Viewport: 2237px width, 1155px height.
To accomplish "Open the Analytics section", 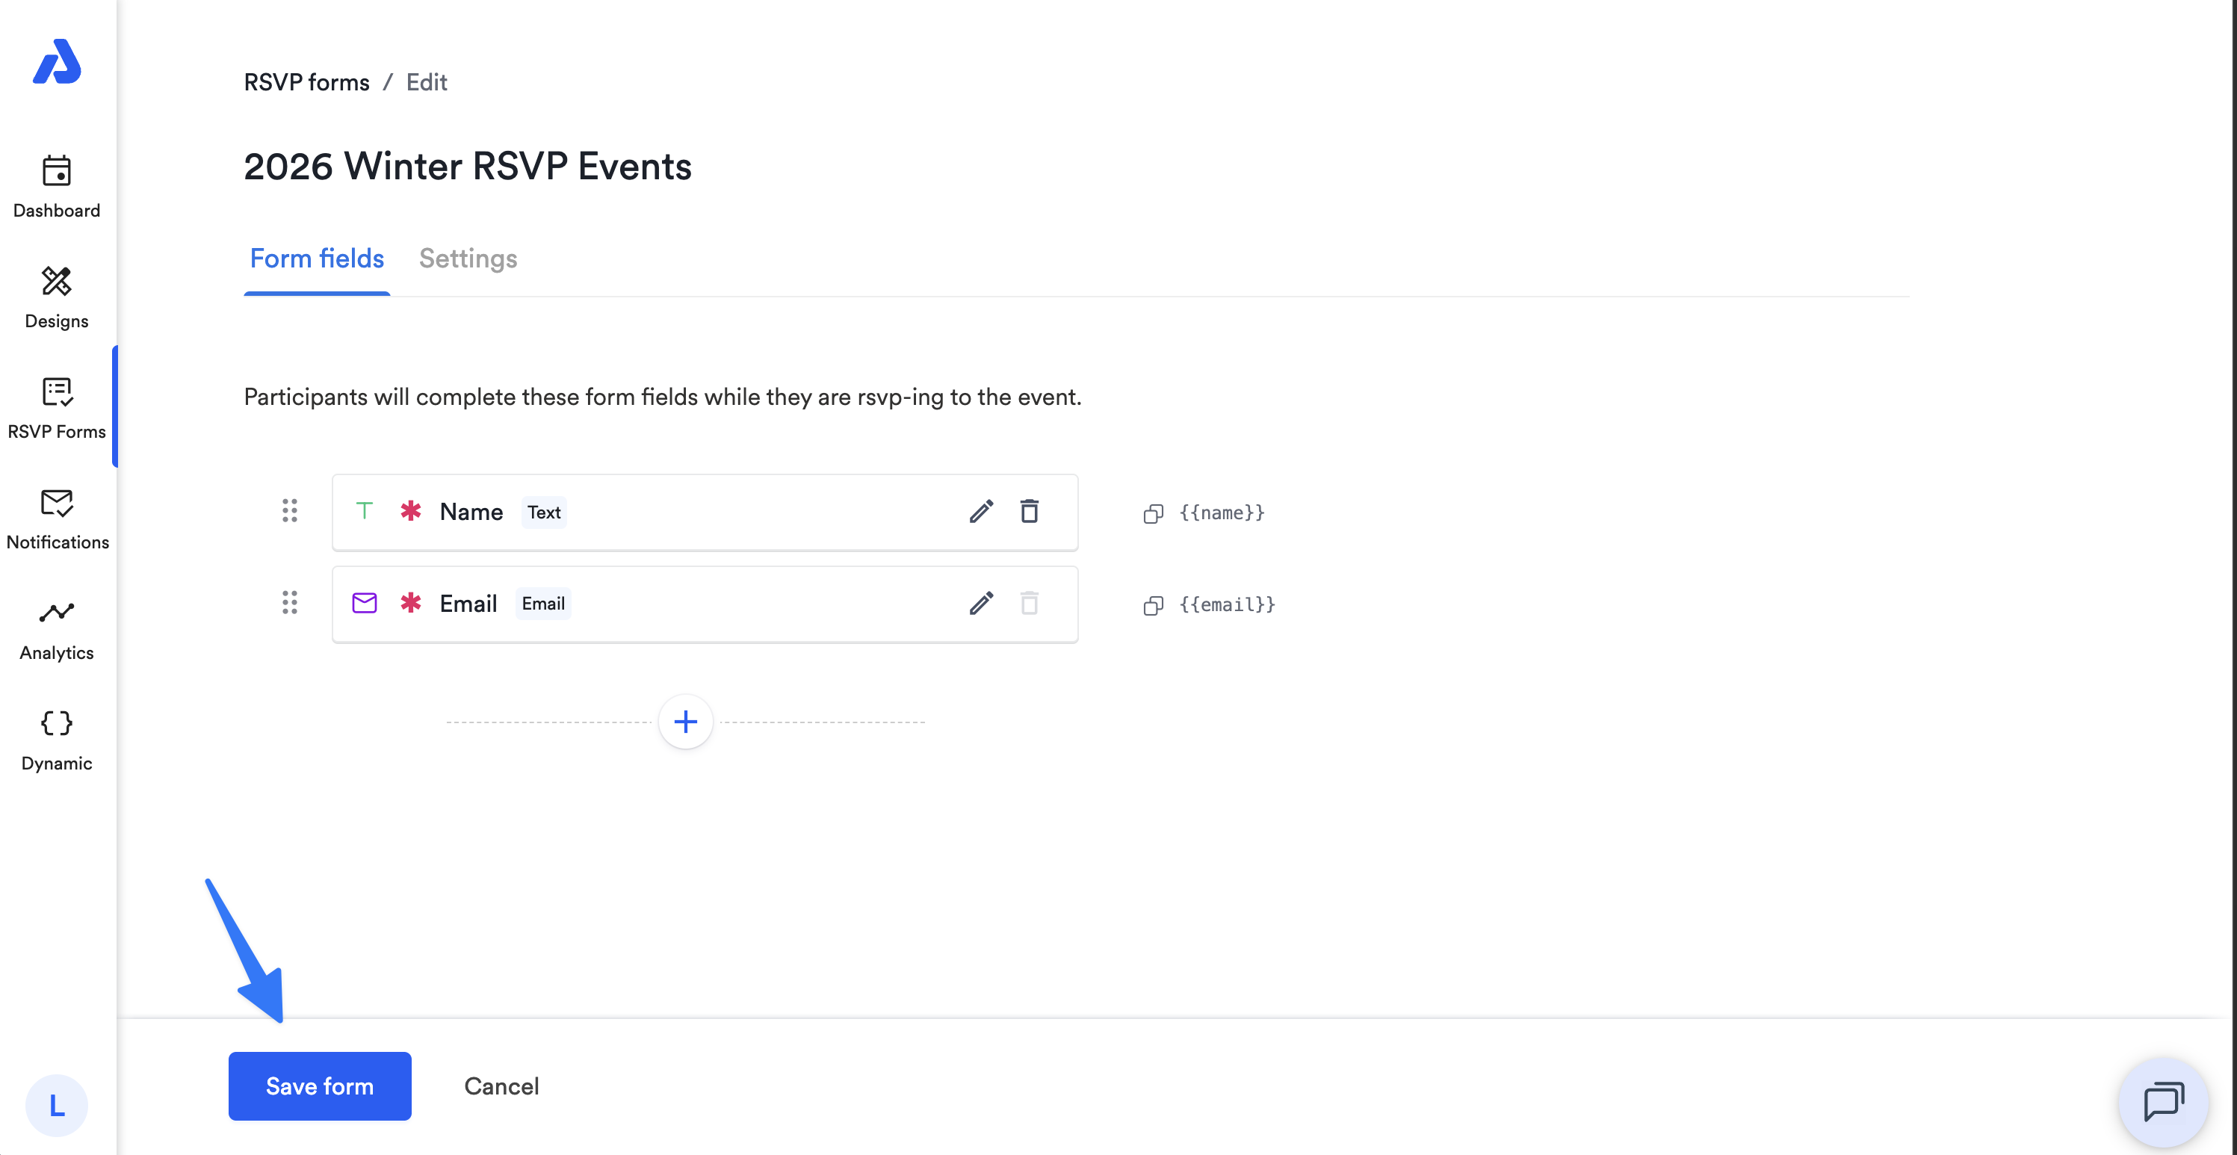I will click(57, 630).
